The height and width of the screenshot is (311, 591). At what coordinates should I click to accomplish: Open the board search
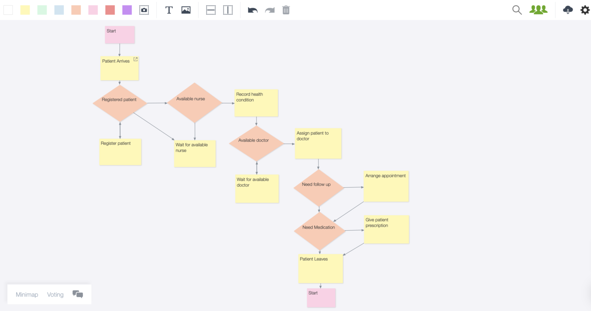pos(517,10)
